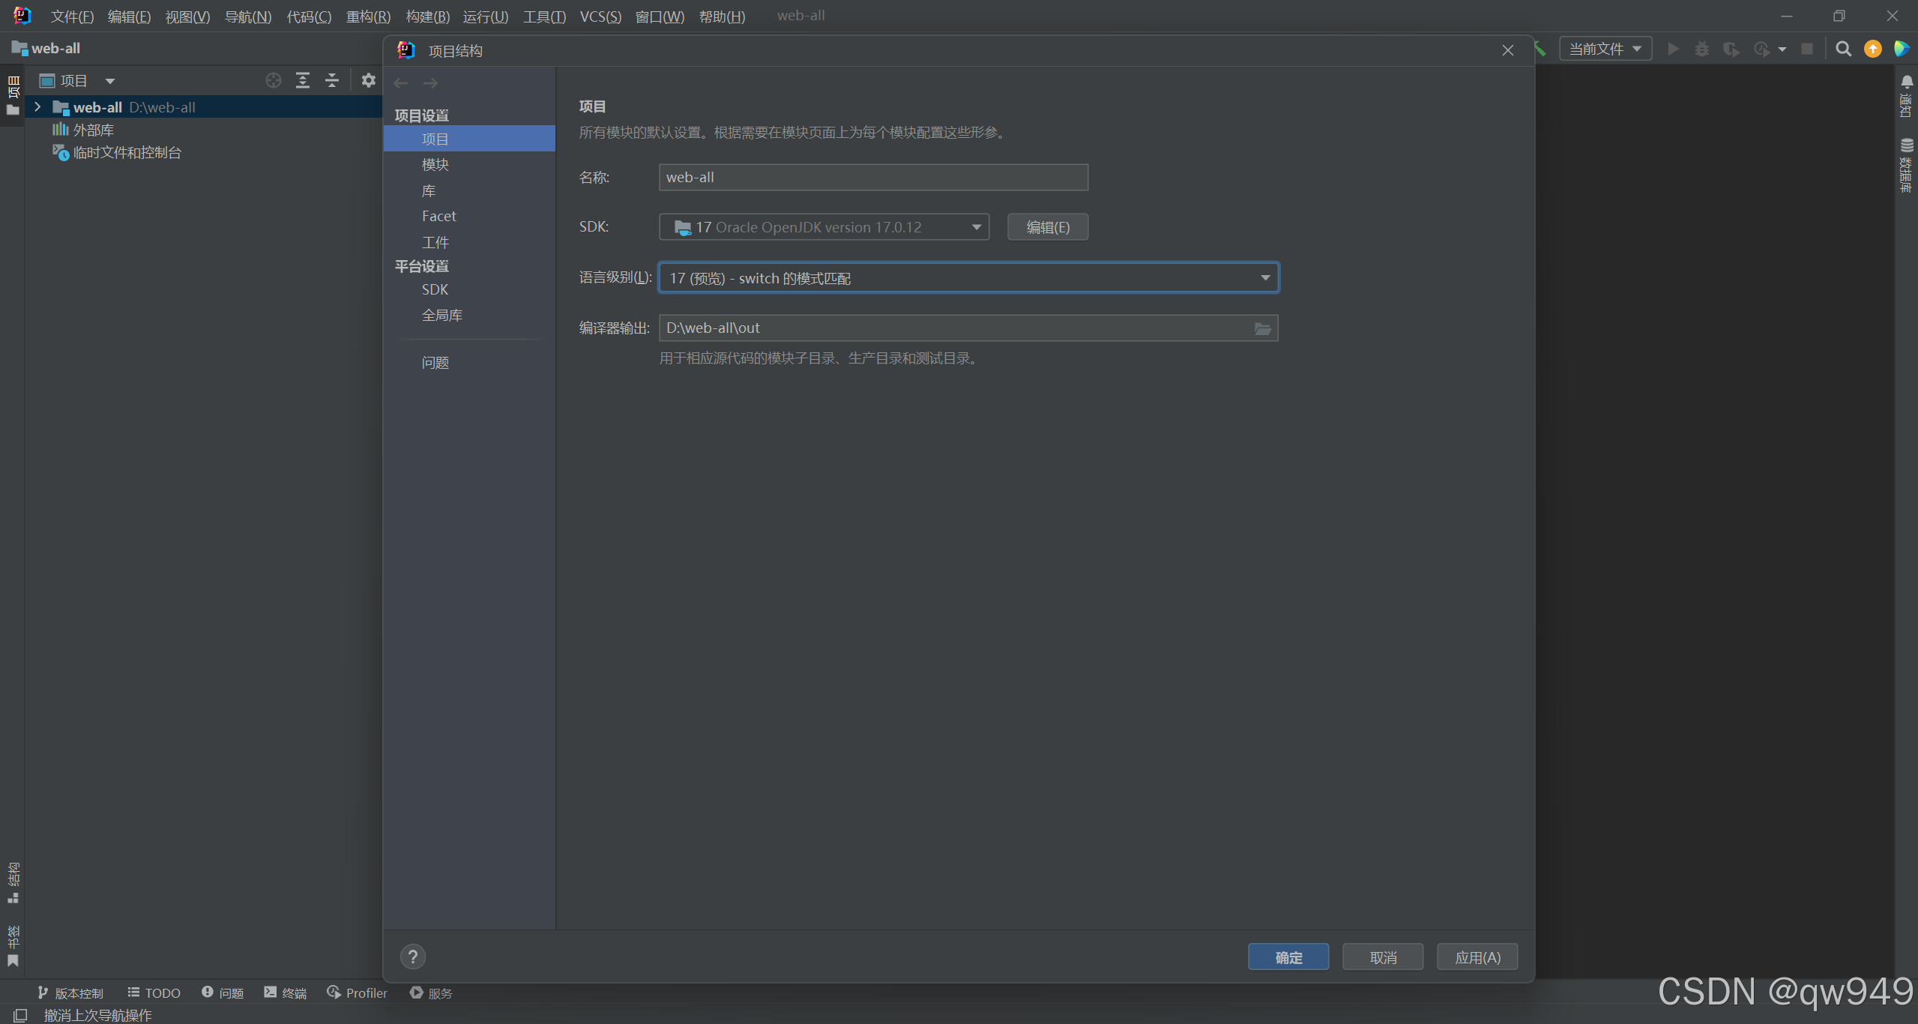Select SDK under platform settings
The image size is (1918, 1024).
(435, 289)
